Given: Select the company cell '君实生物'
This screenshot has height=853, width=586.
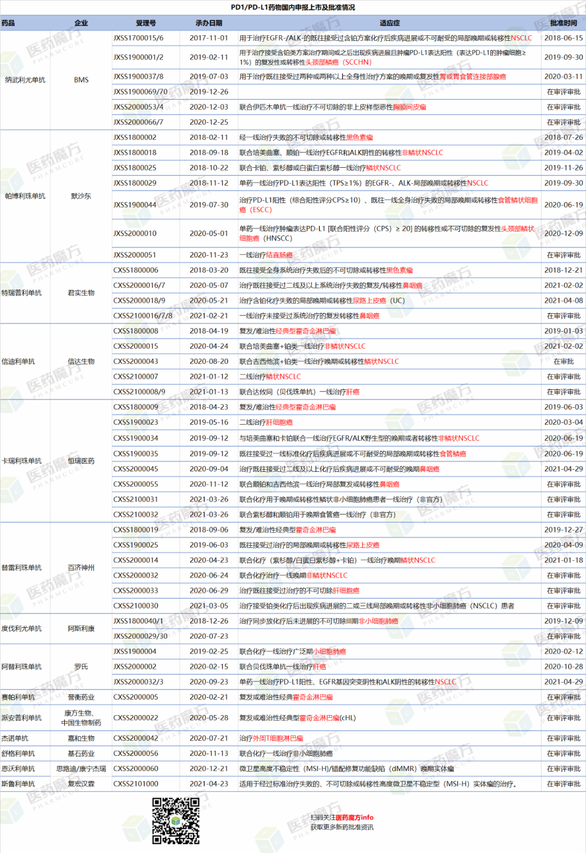Looking at the screenshot, I should pyautogui.click(x=81, y=293).
